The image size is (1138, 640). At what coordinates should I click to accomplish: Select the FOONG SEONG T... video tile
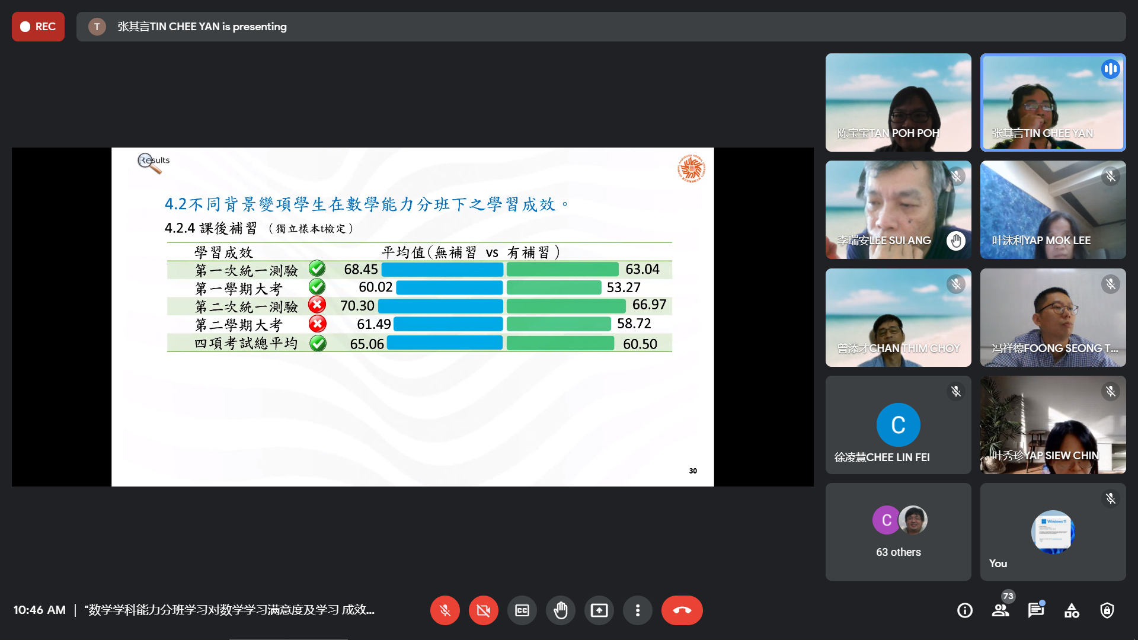pyautogui.click(x=1053, y=318)
